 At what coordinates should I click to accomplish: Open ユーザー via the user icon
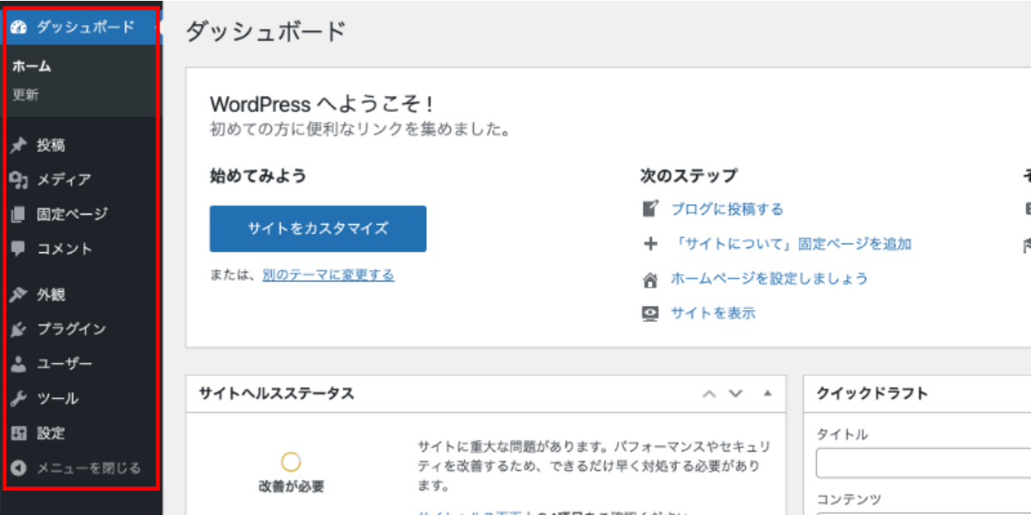pos(20,364)
